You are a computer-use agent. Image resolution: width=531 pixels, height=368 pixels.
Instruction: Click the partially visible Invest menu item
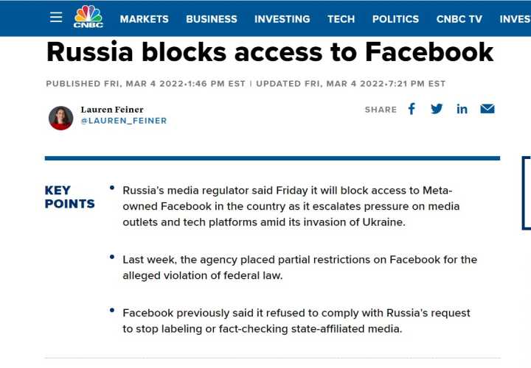pos(515,19)
